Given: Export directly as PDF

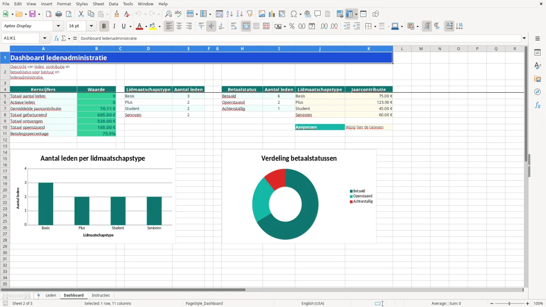Looking at the screenshot, I should tap(49, 14).
